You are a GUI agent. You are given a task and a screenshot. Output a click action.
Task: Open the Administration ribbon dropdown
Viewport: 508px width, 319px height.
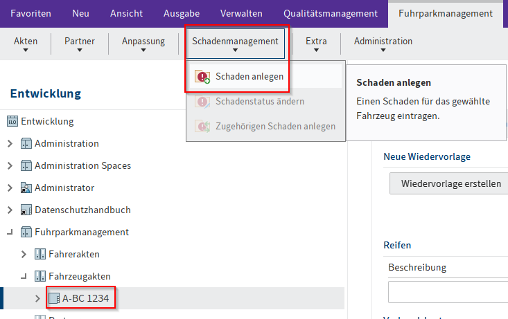(x=383, y=44)
